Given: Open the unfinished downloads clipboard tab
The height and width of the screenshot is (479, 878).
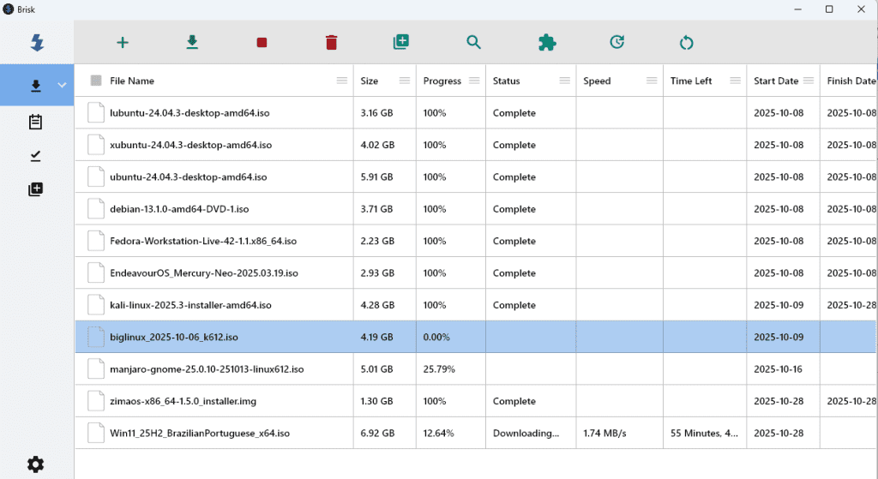Looking at the screenshot, I should [x=35, y=122].
